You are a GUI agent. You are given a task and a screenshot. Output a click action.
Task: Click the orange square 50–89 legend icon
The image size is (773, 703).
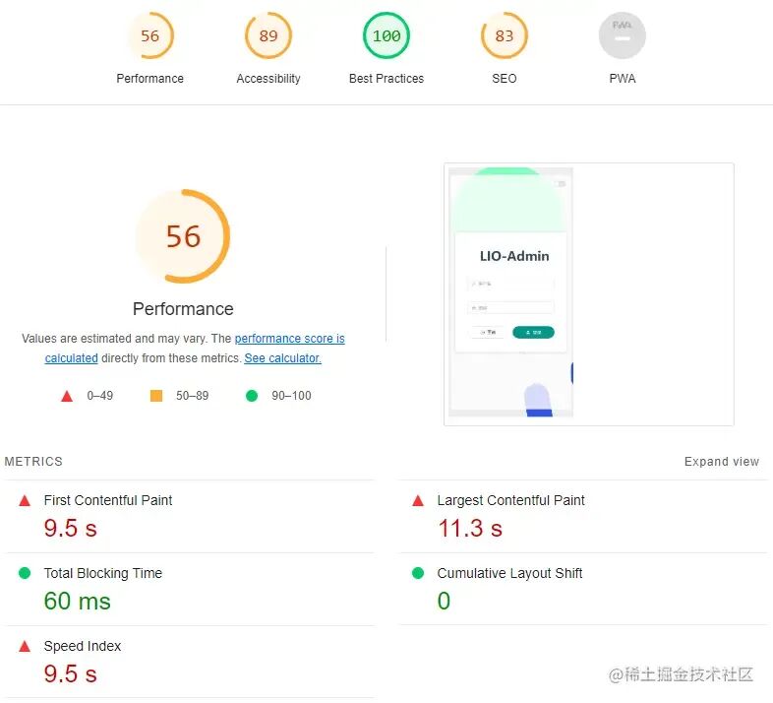click(x=156, y=396)
